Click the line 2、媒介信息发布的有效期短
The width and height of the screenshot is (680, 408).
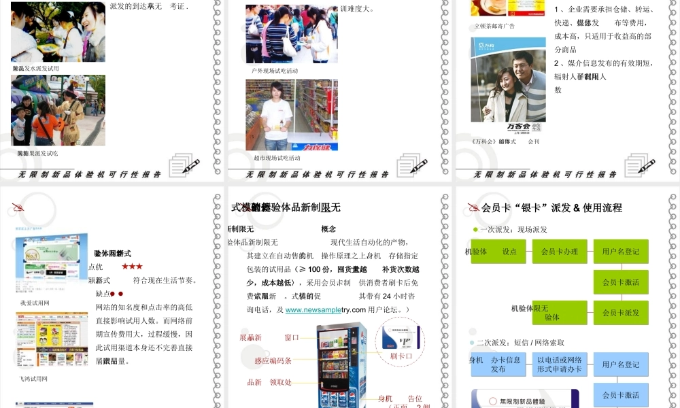(x=604, y=63)
